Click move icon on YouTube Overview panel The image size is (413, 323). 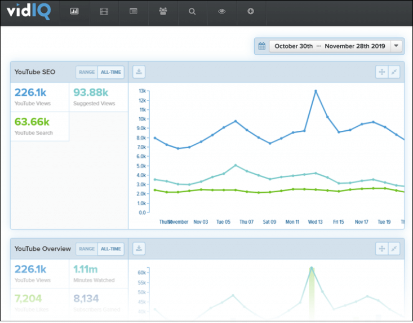381,249
